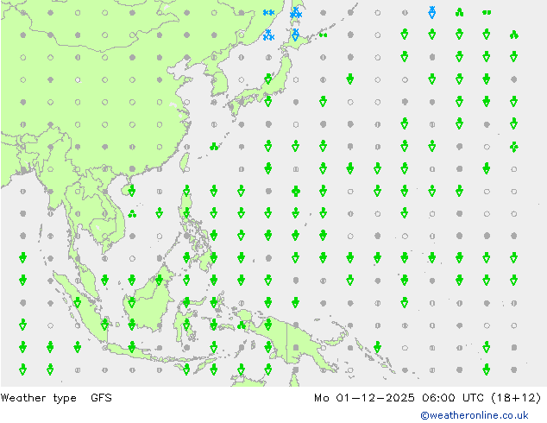The width and height of the screenshot is (547, 423).
Task: Click the green trefoil symbol northeast of Taiwan
Action: point(214,147)
